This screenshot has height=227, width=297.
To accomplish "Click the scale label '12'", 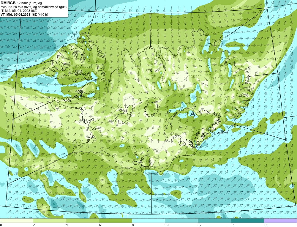I will point(200,225).
